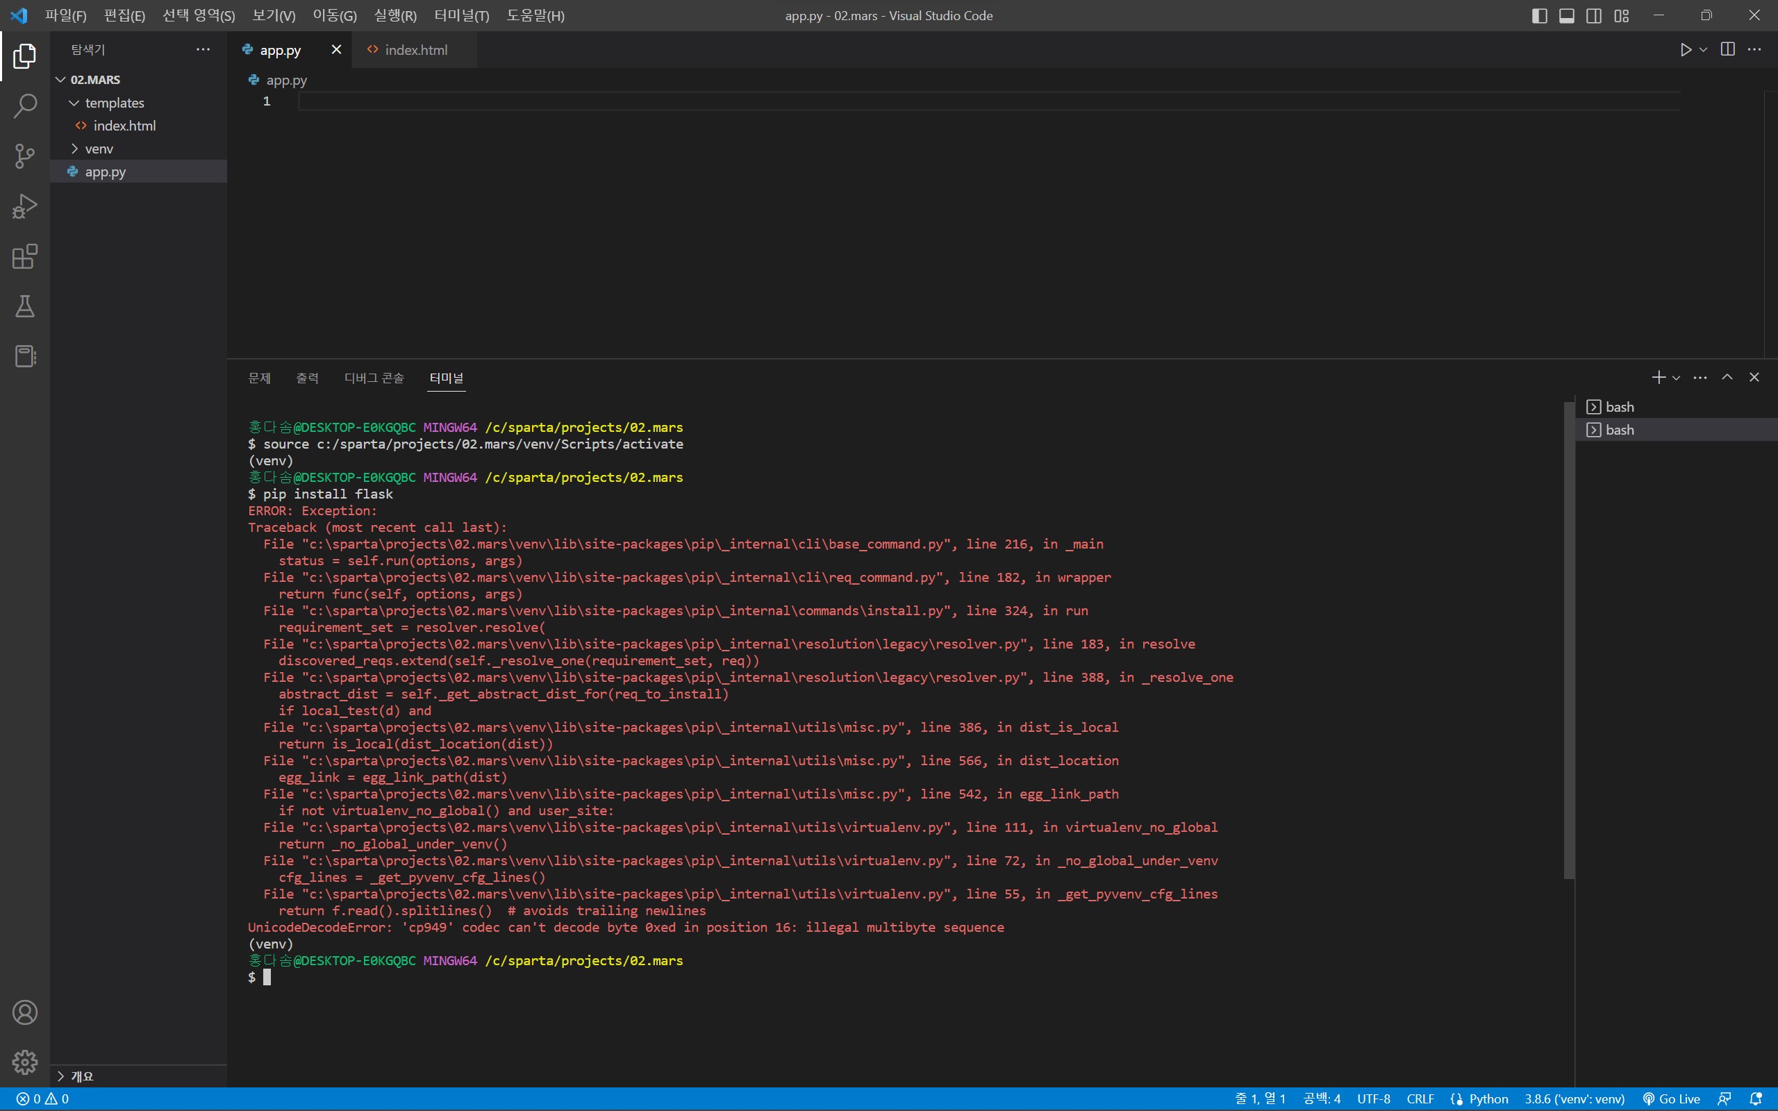Viewport: 1778px width, 1111px height.
Task: Open the 터미널(T) menu
Action: click(x=461, y=15)
